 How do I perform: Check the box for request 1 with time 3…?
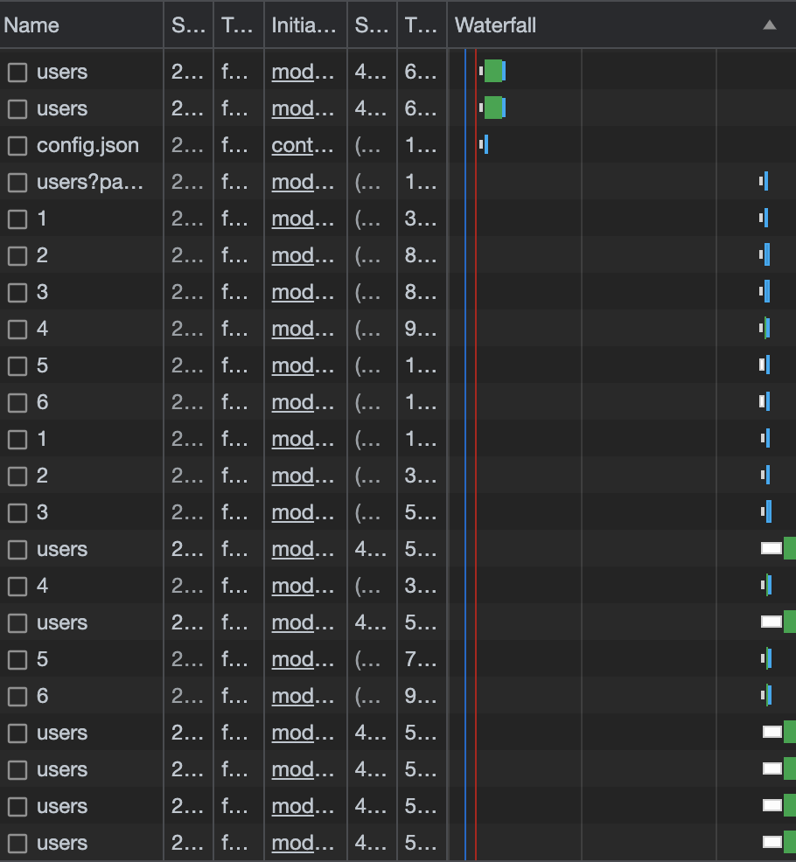(x=17, y=219)
